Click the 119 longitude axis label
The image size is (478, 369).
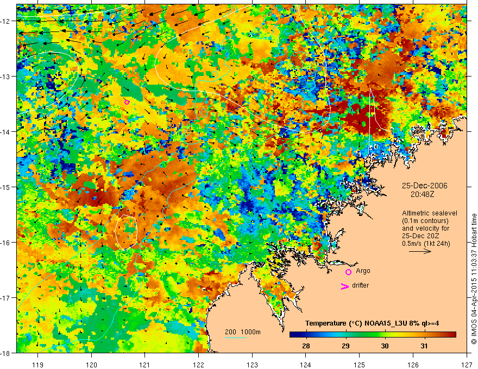coord(38,365)
